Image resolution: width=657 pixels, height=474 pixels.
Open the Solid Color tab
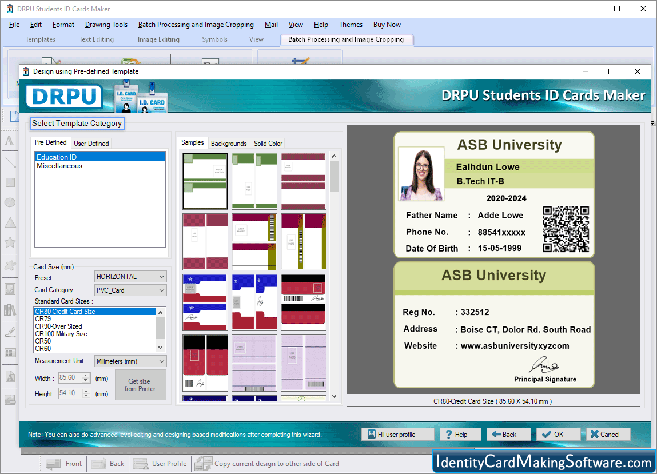point(268,144)
